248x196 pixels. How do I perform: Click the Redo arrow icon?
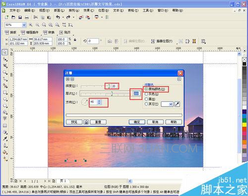coord(68,17)
